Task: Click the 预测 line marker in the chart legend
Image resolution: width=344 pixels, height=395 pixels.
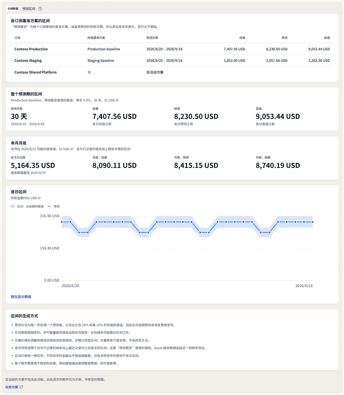Action: 49,206
